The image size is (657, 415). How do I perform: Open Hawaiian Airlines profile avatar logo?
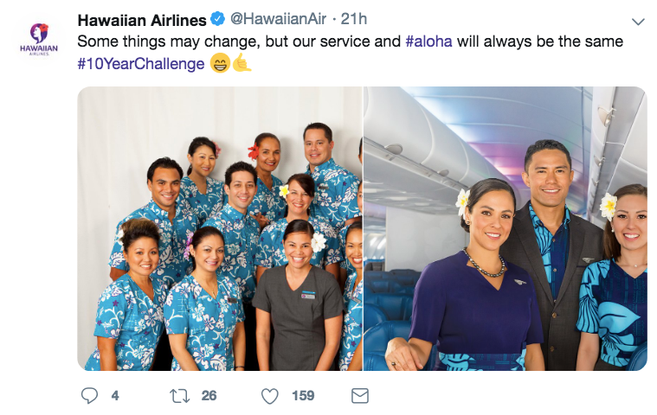[x=39, y=39]
